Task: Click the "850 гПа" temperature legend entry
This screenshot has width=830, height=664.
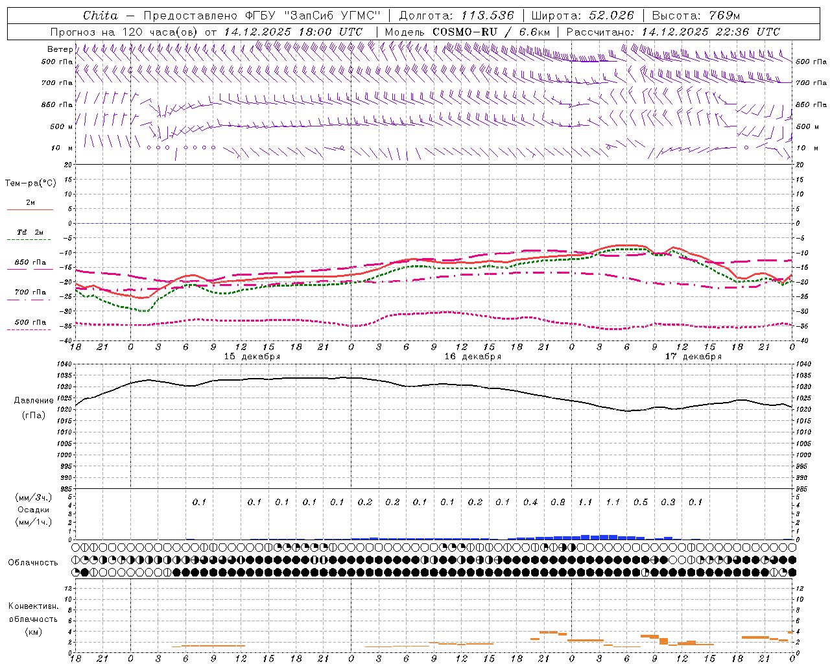Action: click(30, 263)
